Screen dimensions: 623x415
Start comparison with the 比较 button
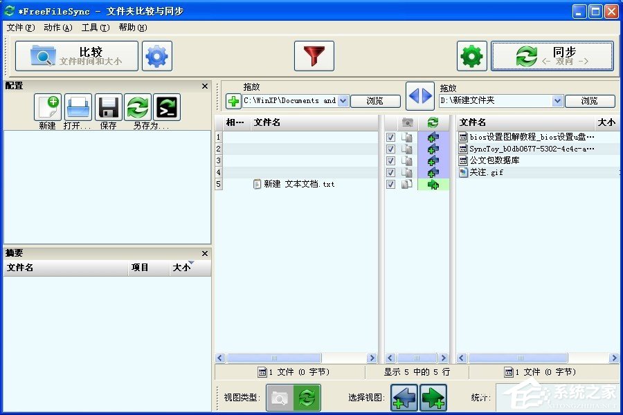pyautogui.click(x=76, y=56)
